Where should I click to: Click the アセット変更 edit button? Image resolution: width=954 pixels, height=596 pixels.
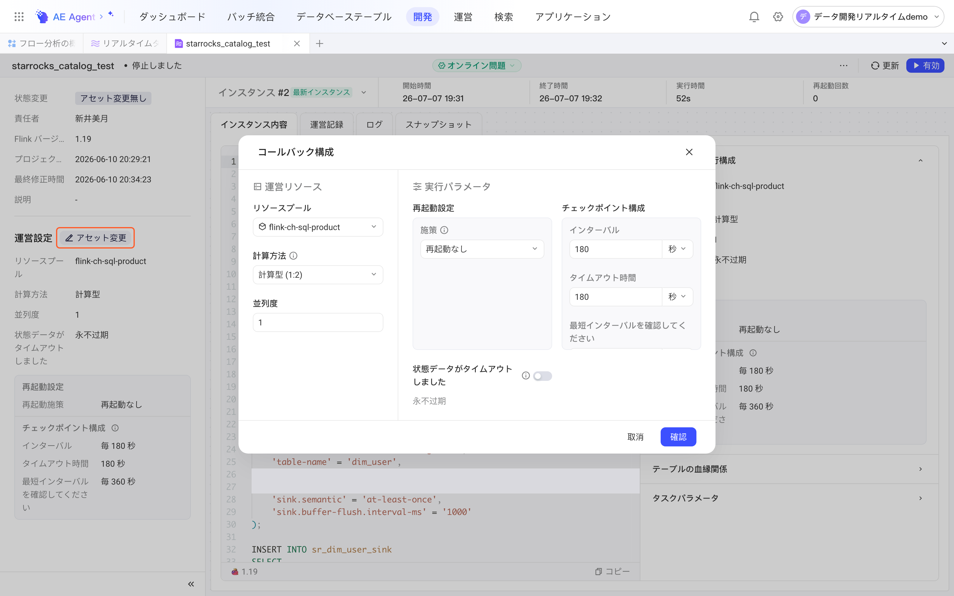click(x=95, y=238)
